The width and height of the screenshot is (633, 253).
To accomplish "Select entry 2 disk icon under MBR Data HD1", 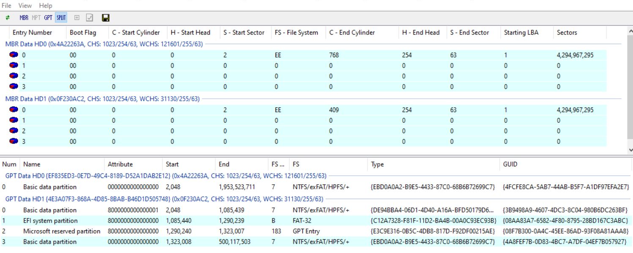I will pos(14,131).
